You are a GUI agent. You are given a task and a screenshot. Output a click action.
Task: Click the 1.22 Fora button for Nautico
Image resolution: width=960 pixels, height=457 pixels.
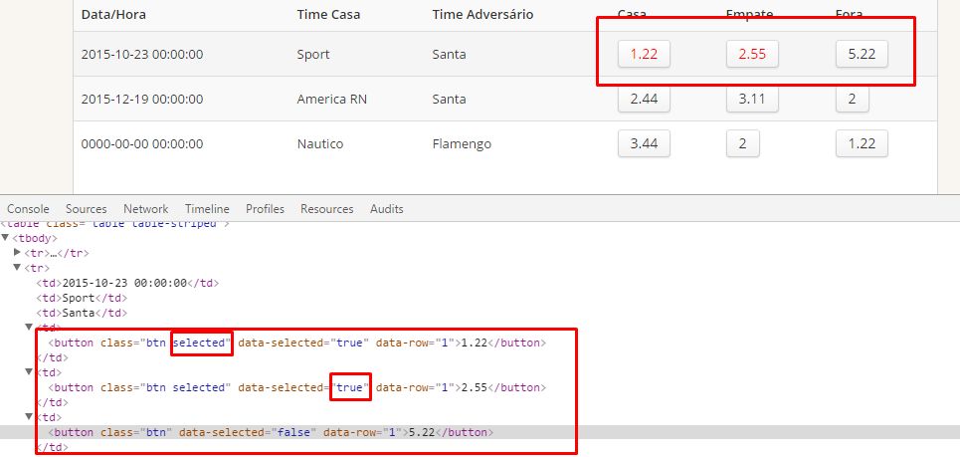tap(862, 143)
